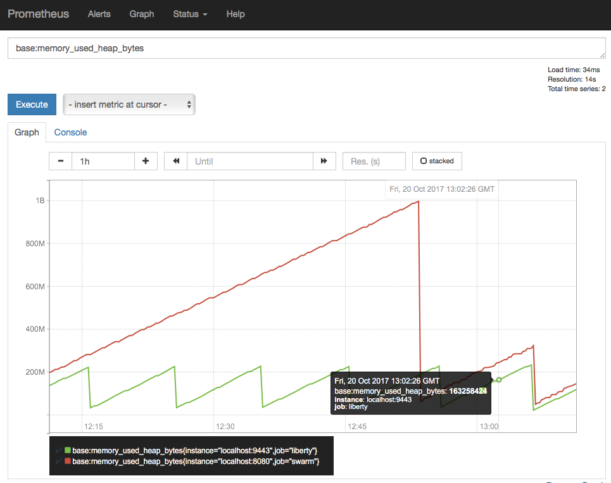Click the Until end time field
611x483 pixels.
point(249,161)
